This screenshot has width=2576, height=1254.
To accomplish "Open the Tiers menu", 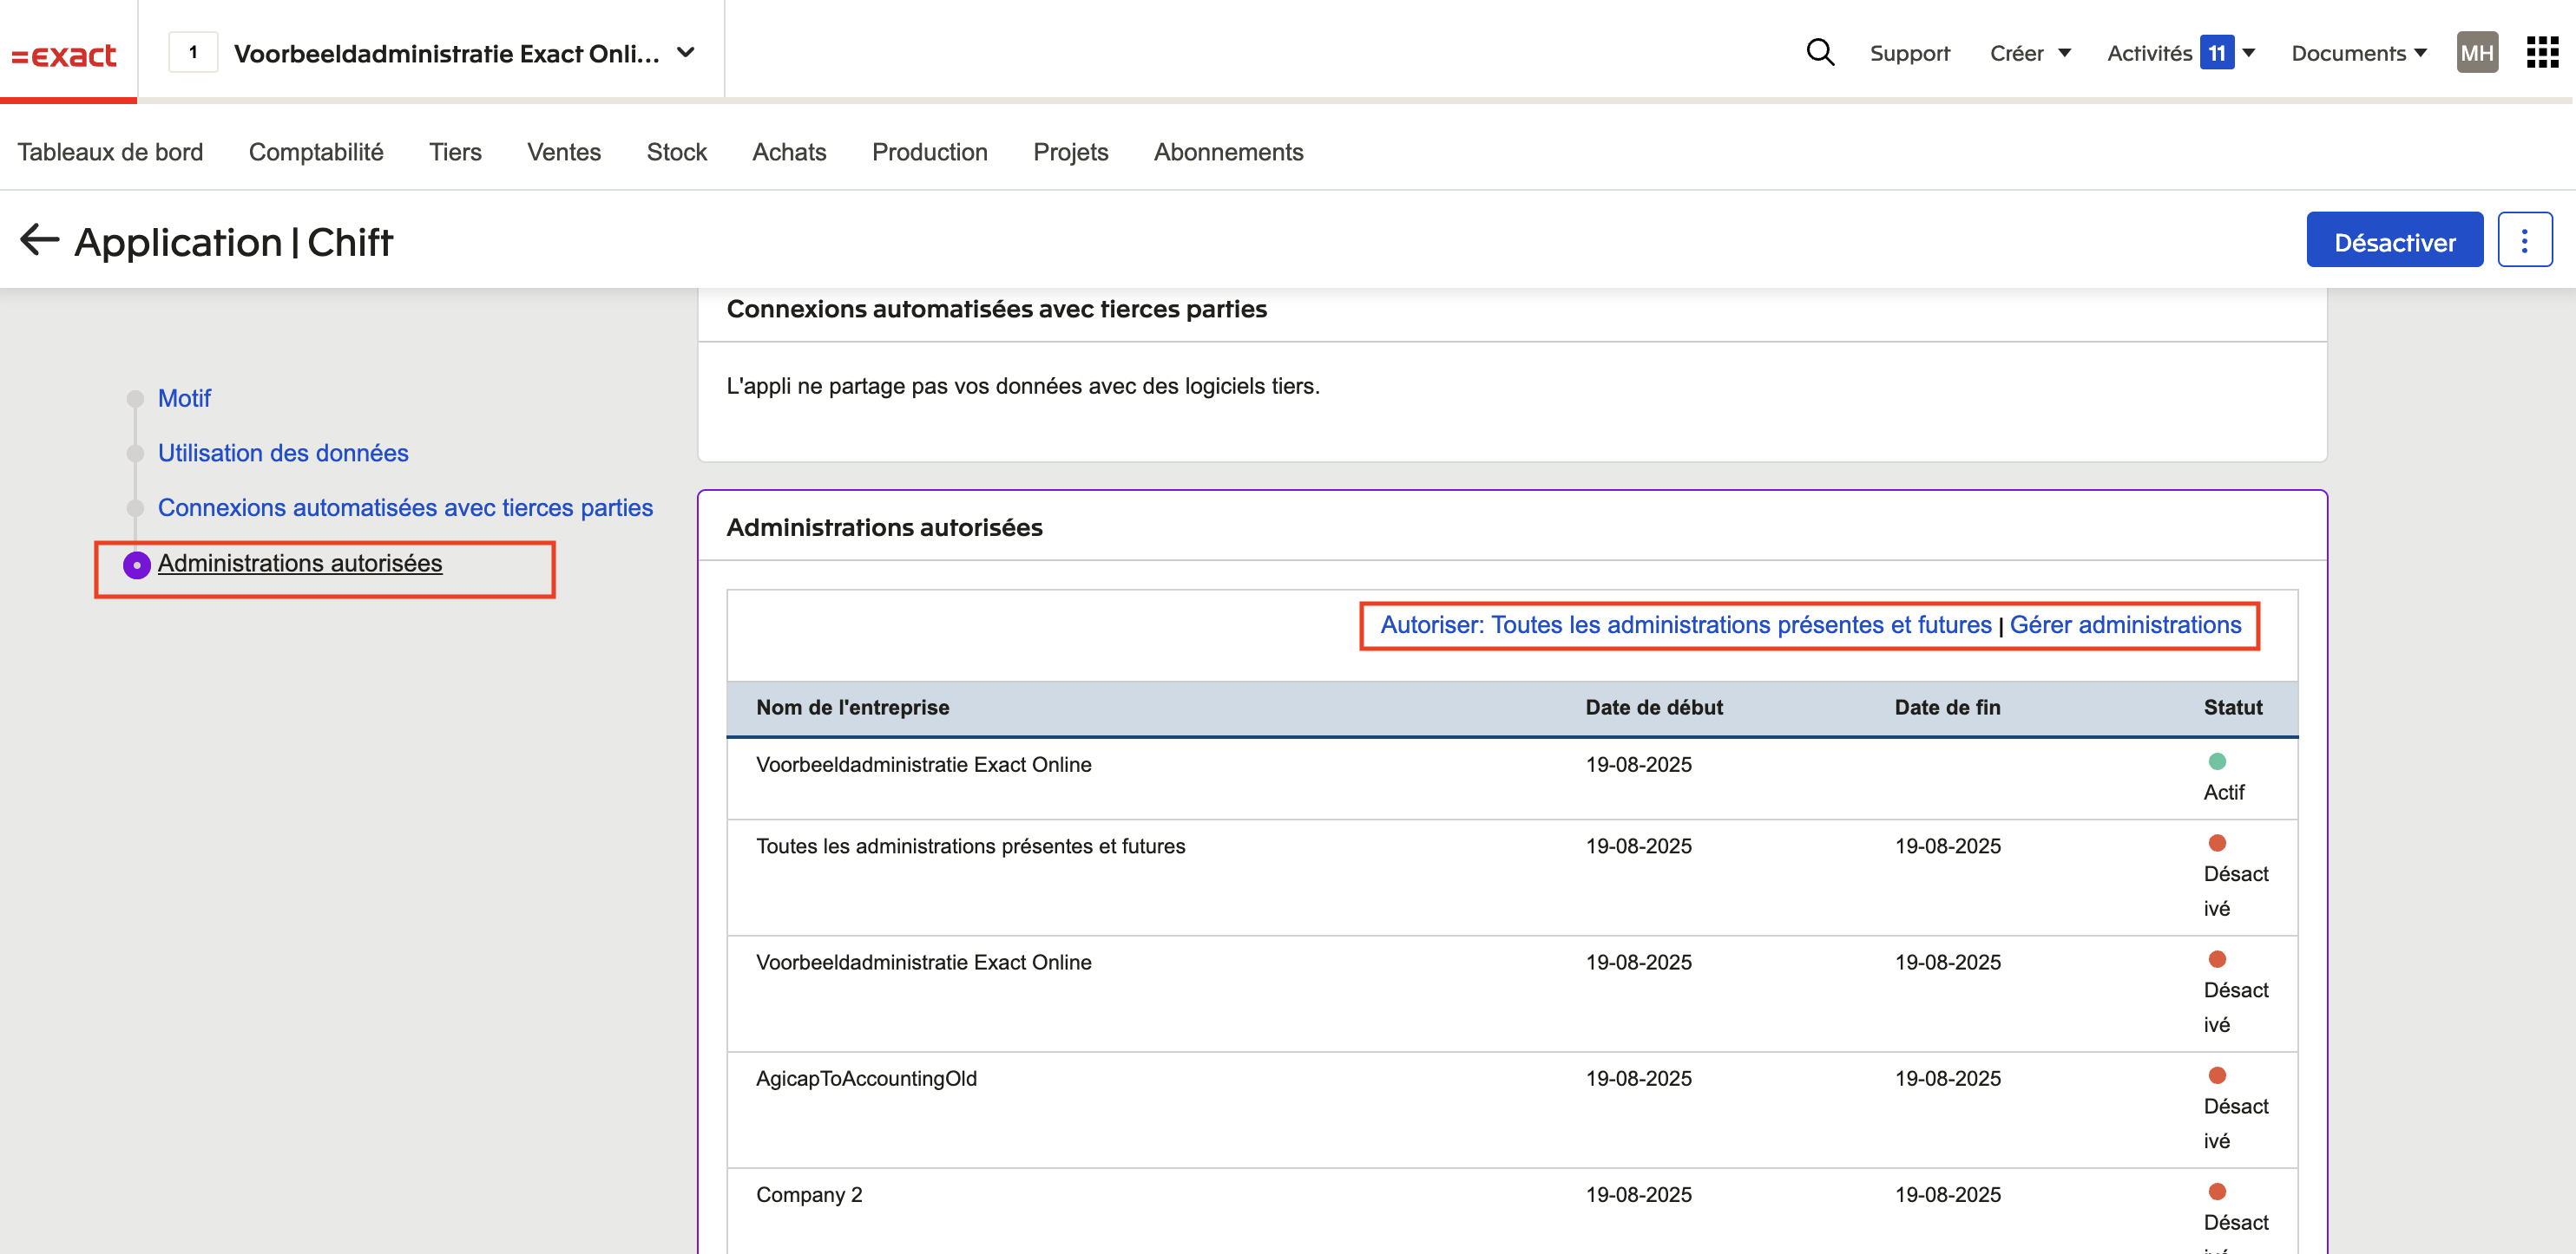I will (x=455, y=152).
